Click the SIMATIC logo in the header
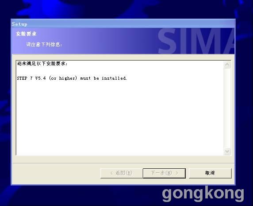The height and width of the screenshot is (206, 253). (195, 41)
